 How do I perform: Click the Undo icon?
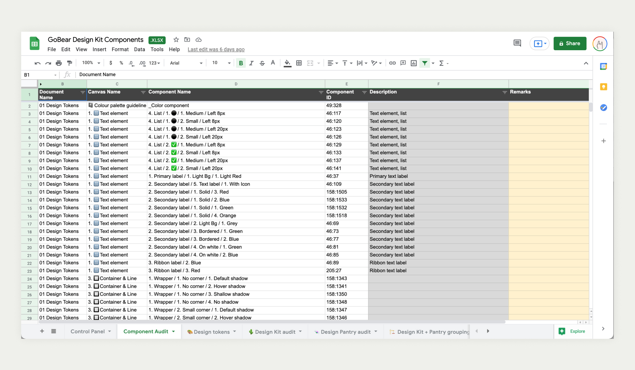[x=37, y=63]
